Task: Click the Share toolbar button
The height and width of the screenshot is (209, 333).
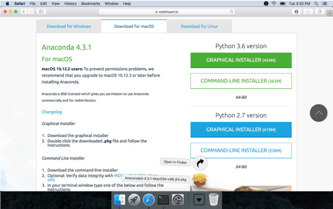Action: 308,12
